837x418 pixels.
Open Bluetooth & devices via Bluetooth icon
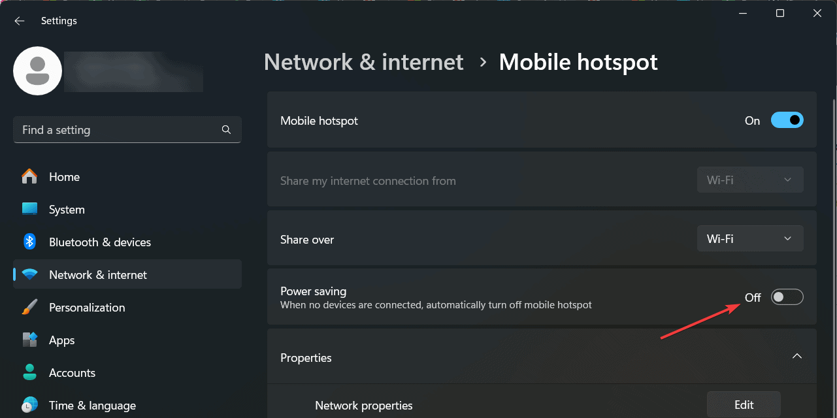29,242
